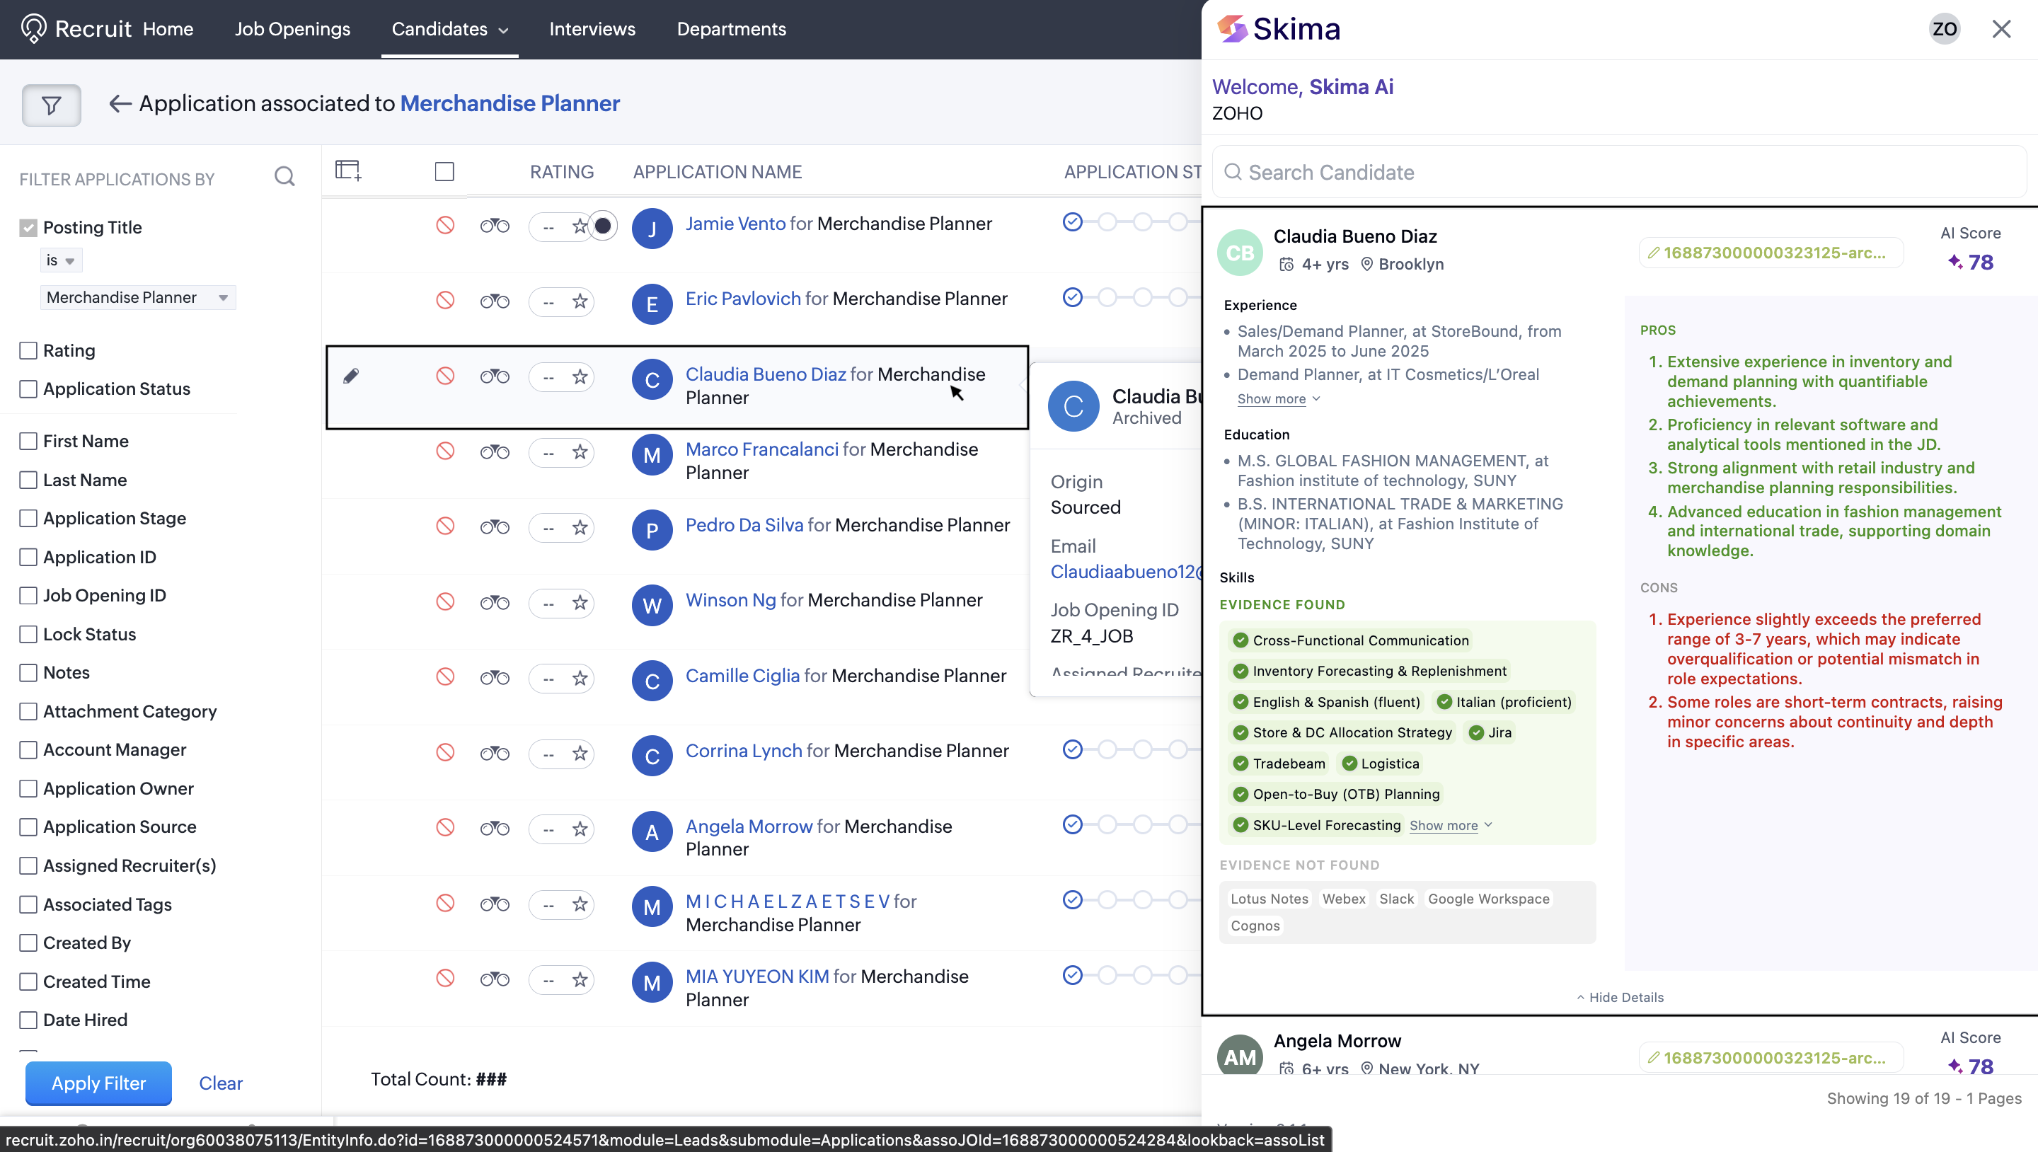2038x1152 pixels.
Task: Click the back arrow beside Application associated
Action: [120, 103]
